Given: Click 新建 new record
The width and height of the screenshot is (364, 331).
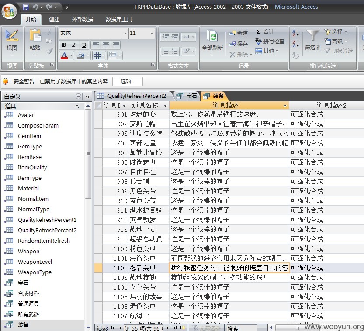Looking at the screenshot, I should click(238, 33).
